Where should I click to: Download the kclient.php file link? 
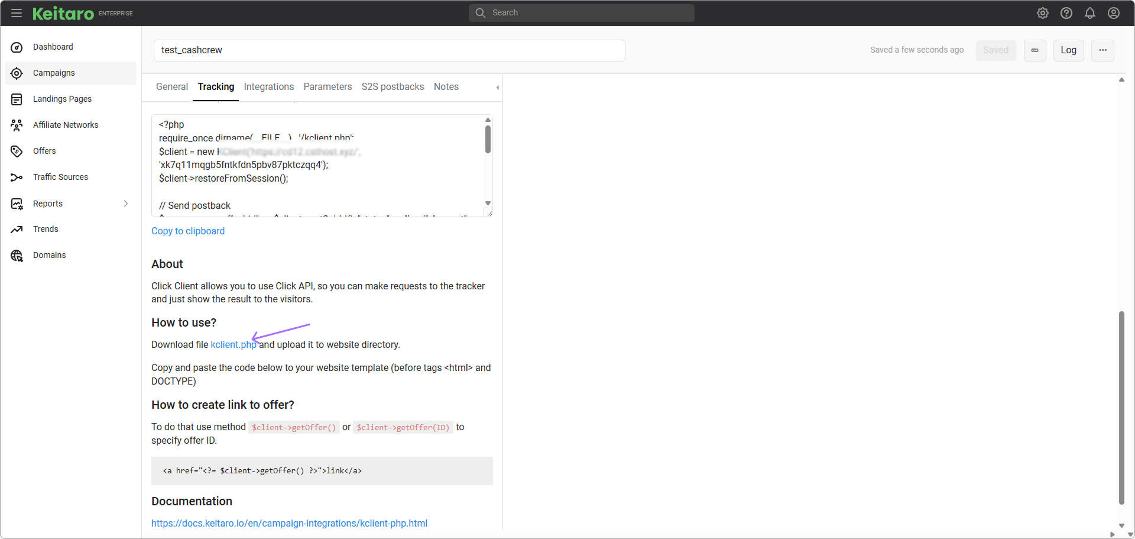pos(234,345)
